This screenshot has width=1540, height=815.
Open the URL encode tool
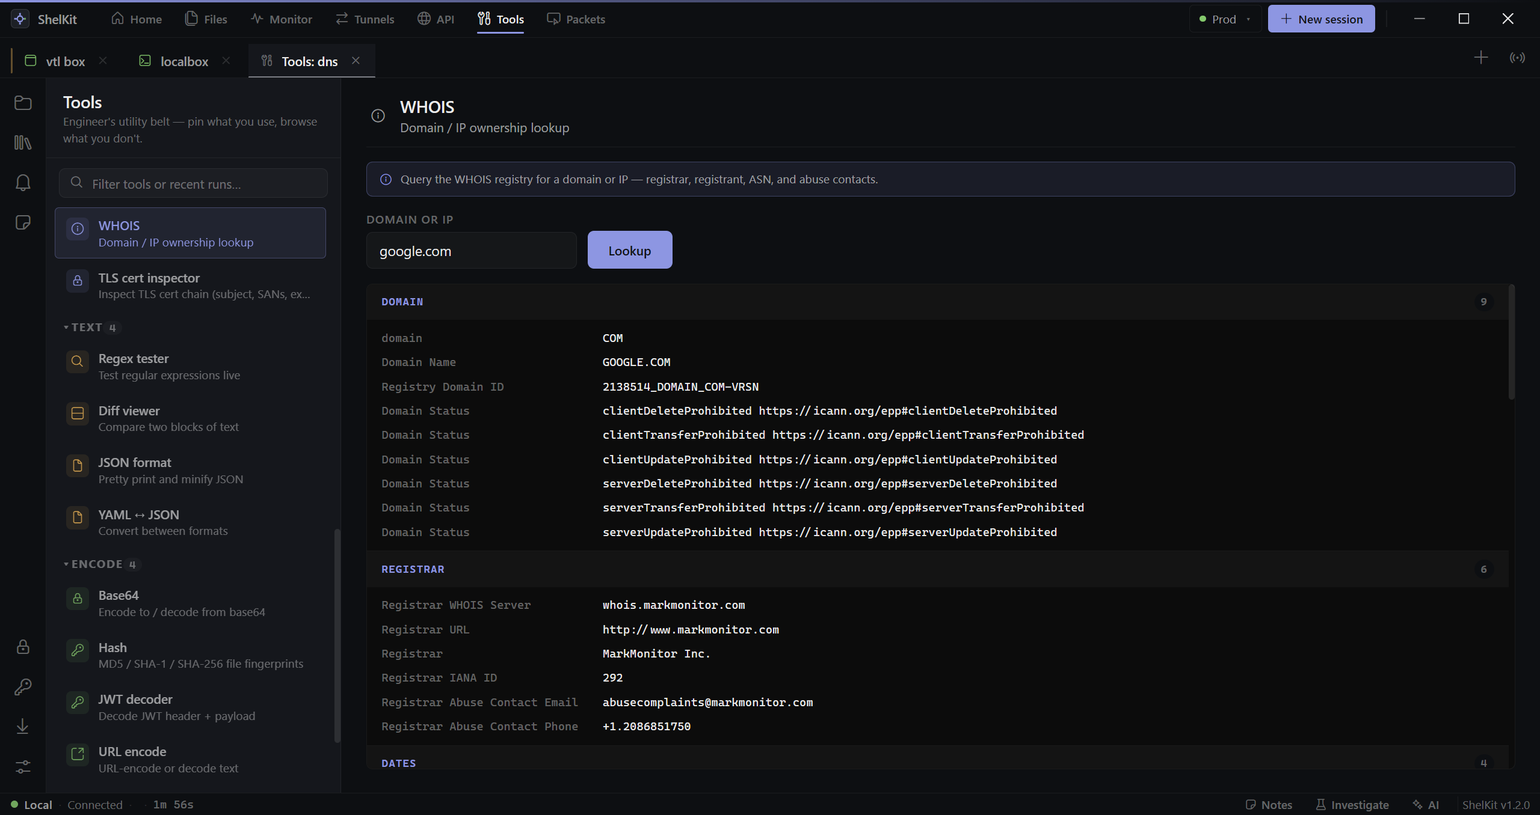(190, 760)
